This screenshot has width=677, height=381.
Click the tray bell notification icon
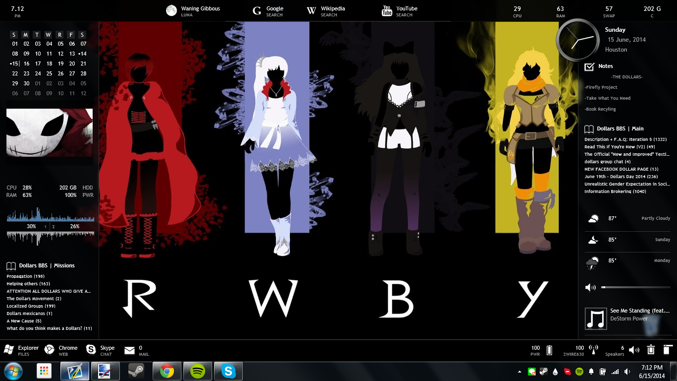[x=591, y=372]
